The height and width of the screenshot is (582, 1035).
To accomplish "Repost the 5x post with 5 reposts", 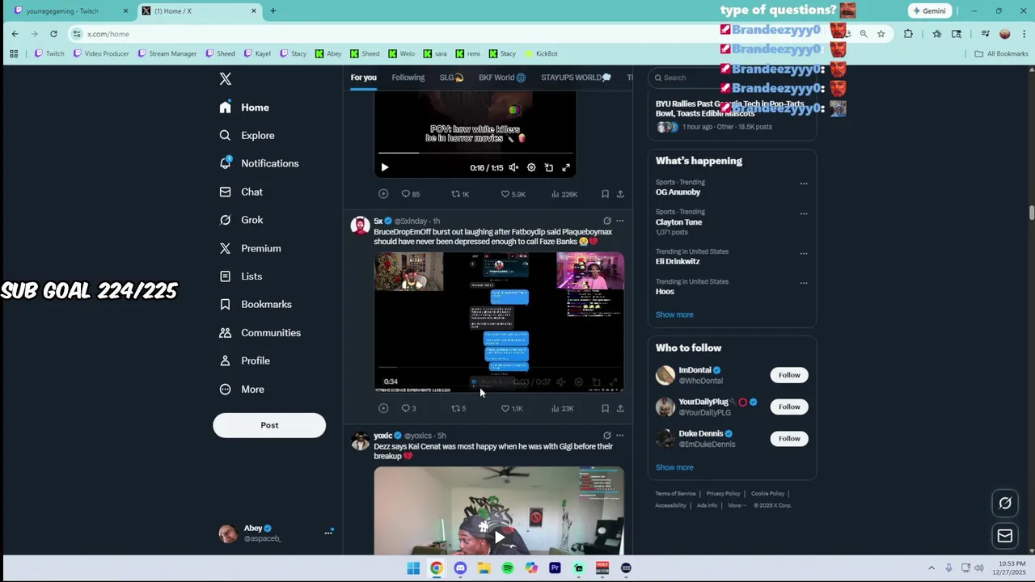I will coord(458,408).
